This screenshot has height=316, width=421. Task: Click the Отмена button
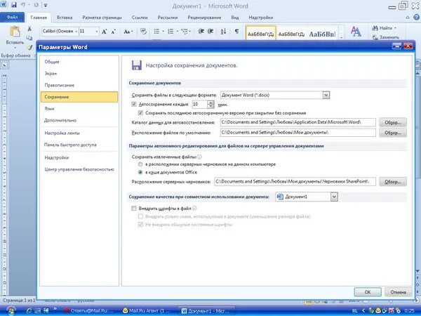point(398,292)
